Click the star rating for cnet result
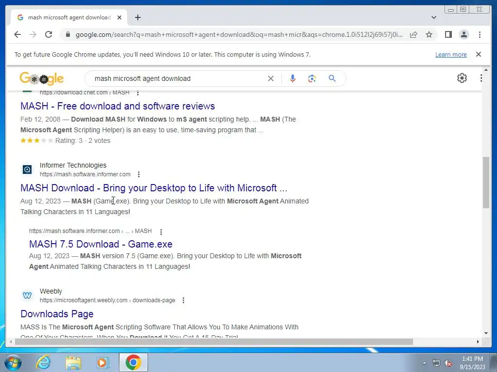The image size is (497, 372). 37,140
